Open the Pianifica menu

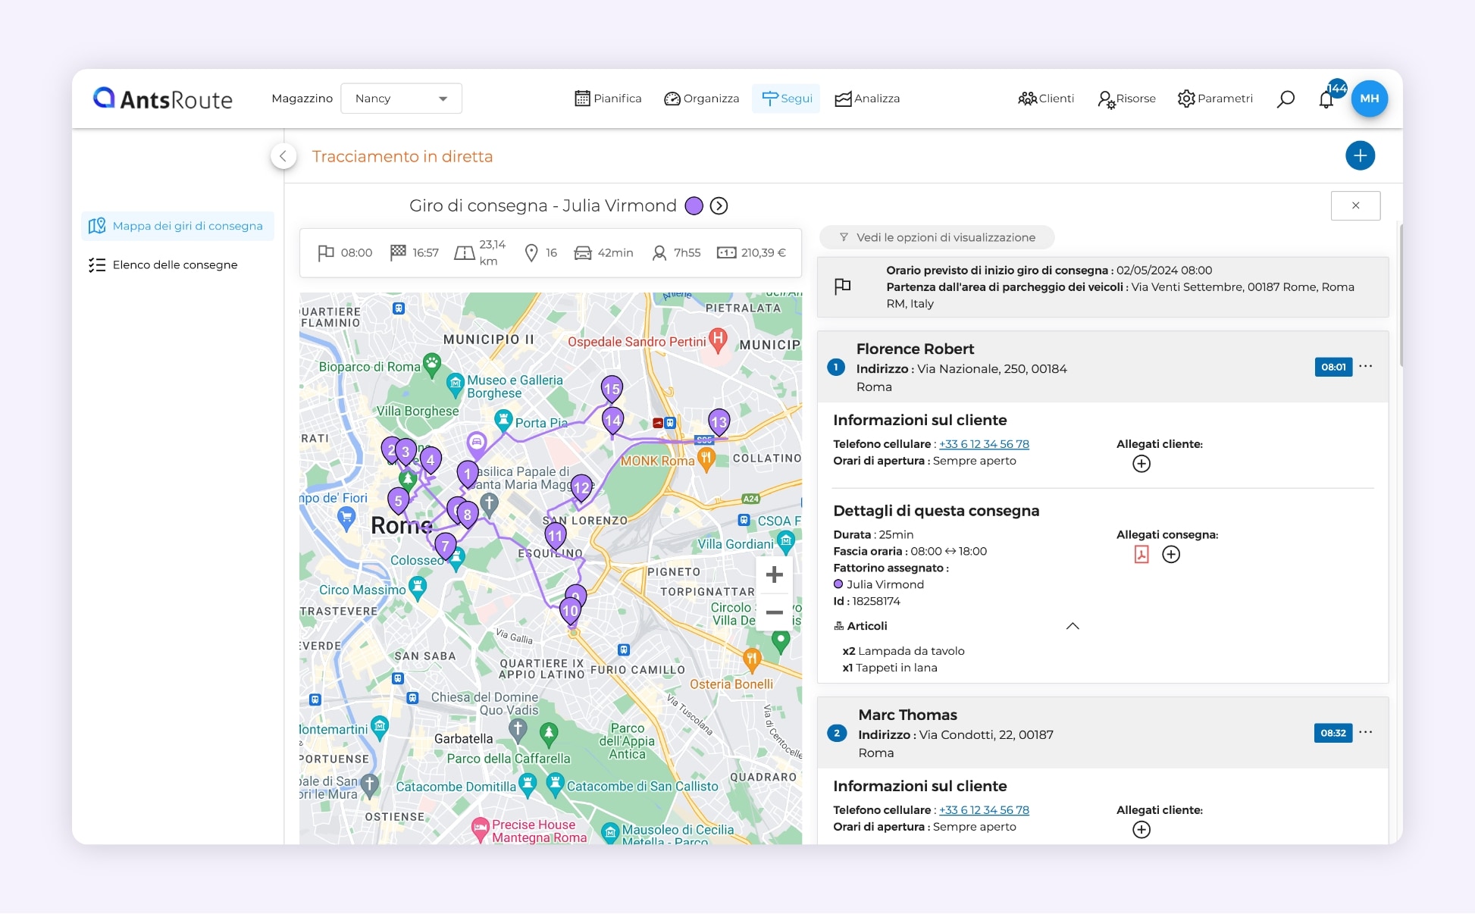click(x=608, y=99)
